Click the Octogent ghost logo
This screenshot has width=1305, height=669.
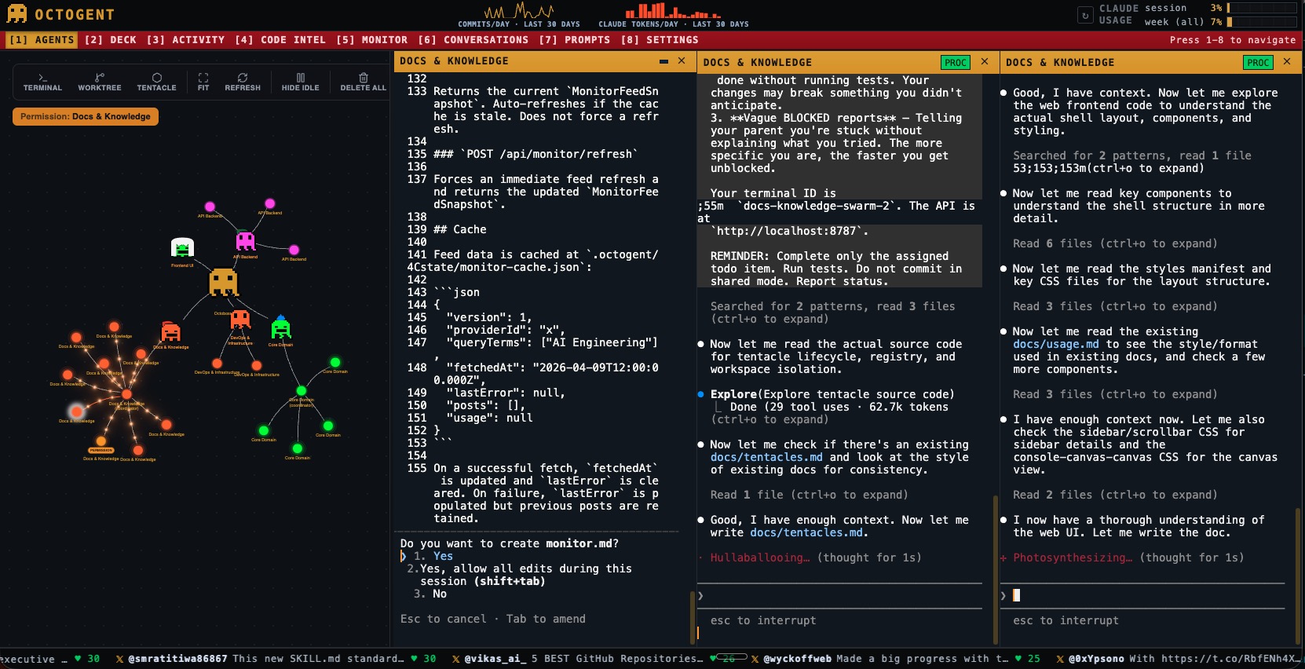pos(16,13)
